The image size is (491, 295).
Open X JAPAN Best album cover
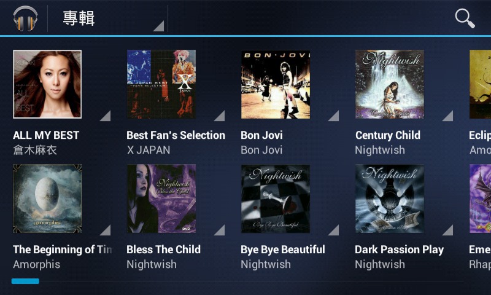(x=161, y=84)
